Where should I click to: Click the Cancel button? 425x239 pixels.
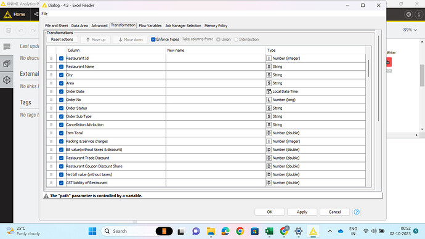[334, 212]
